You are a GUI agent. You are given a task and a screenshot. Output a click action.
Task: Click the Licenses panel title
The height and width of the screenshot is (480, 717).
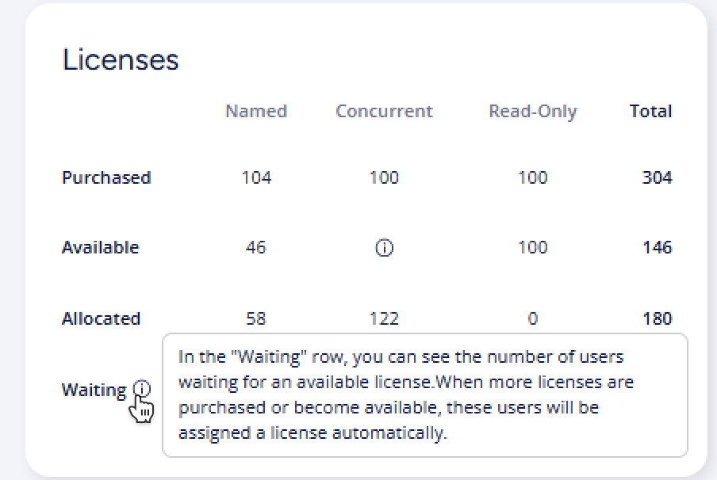121,60
